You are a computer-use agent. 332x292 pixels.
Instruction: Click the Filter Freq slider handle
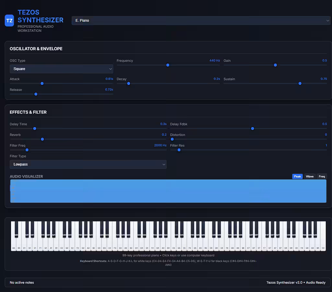pos(27,150)
